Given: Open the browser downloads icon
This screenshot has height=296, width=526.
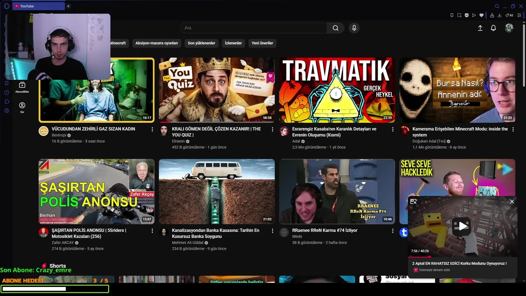Looking at the screenshot, I should [x=499, y=15].
